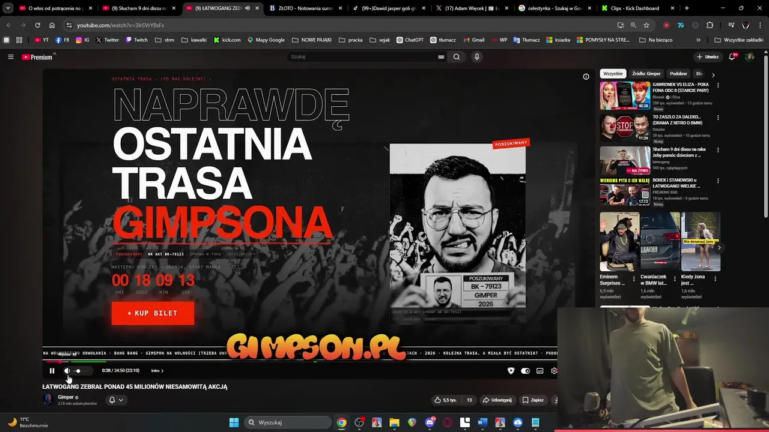This screenshot has height=432, width=769.
Task: Dislike the video showing 13
Action: [x=469, y=400]
